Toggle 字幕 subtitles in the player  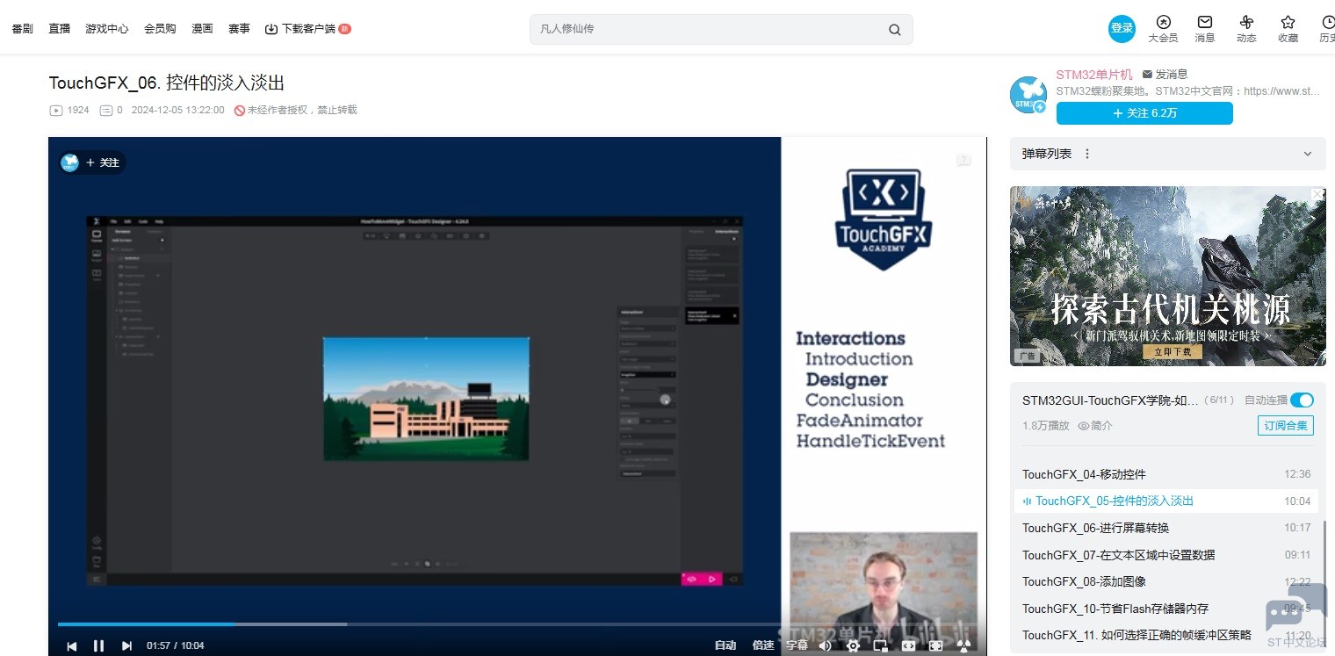pos(797,645)
